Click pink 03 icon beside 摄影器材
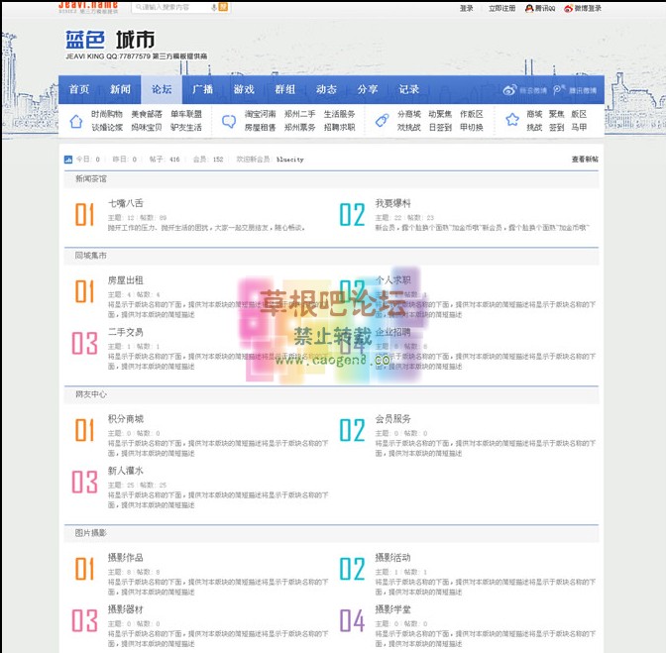Viewport: 666px width, 653px height. (84, 620)
